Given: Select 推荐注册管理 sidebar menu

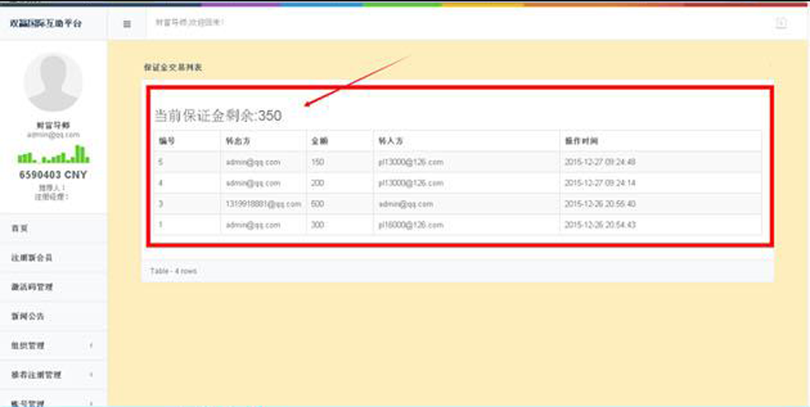Looking at the screenshot, I should click(x=54, y=375).
